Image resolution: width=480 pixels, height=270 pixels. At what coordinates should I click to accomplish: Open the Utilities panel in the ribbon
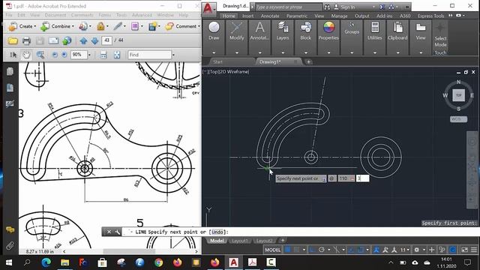pyautogui.click(x=375, y=31)
